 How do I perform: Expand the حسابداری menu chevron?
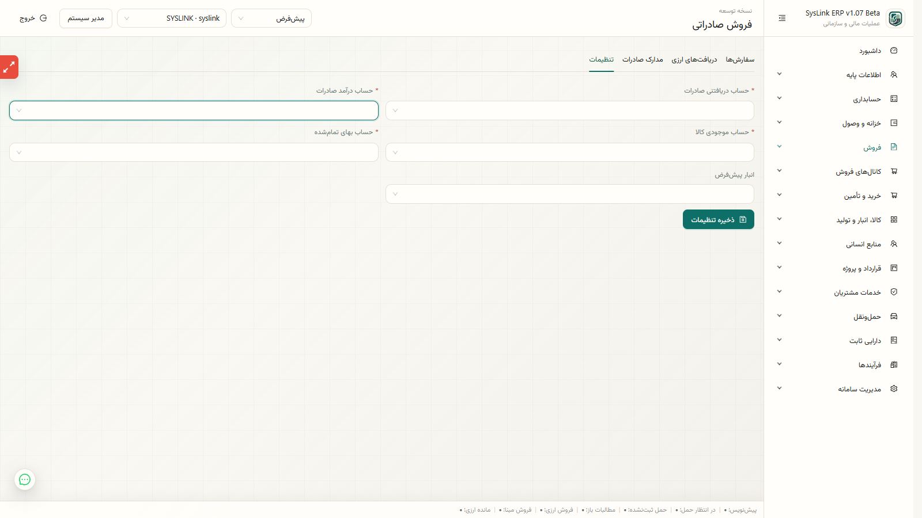(779, 98)
